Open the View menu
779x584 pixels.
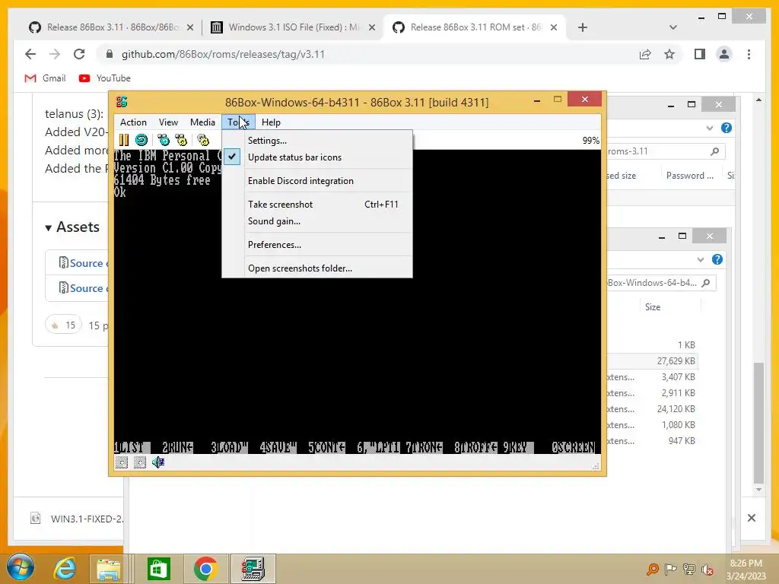[168, 122]
